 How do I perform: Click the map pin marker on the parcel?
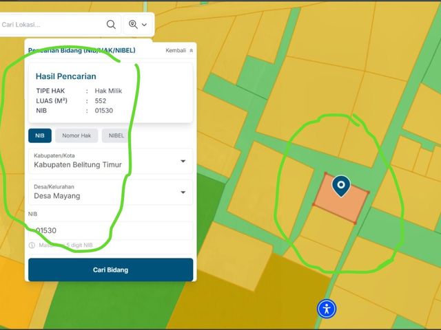[x=341, y=186]
